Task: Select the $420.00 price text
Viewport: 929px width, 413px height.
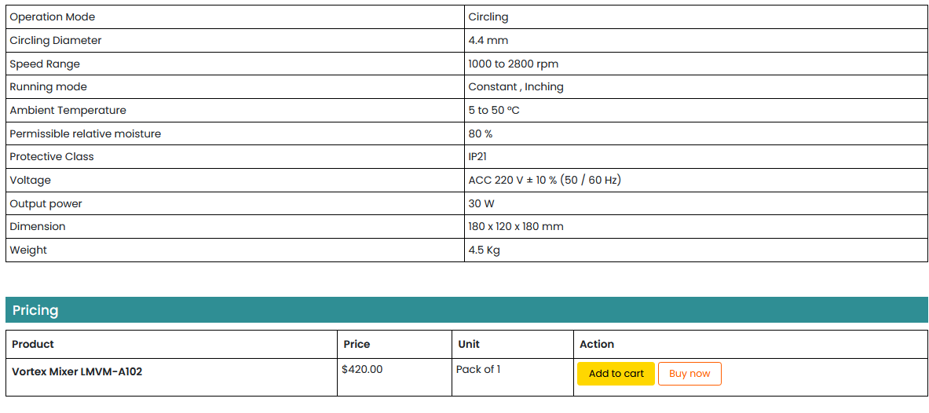Action: click(362, 369)
